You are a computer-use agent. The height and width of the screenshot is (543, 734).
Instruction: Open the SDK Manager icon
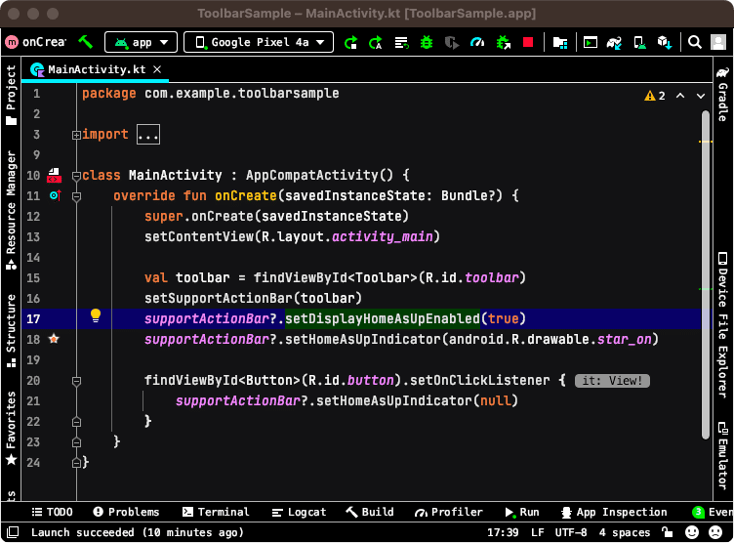click(665, 43)
